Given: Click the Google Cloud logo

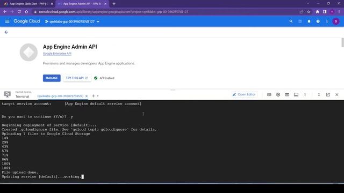Looking at the screenshot, I should [27, 21].
